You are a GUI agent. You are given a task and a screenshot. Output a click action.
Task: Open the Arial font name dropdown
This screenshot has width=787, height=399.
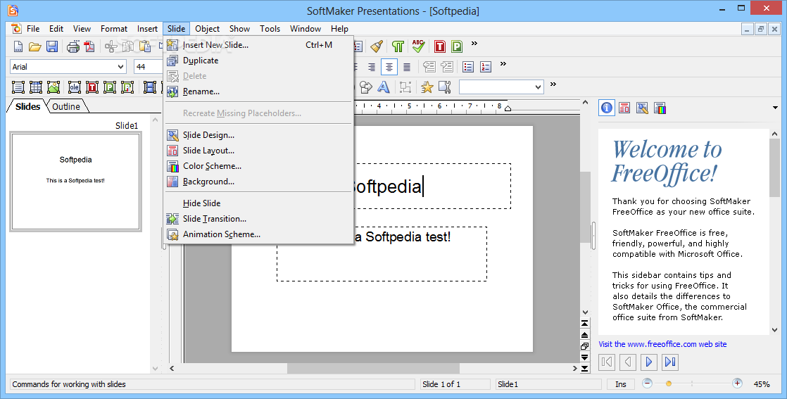tap(120, 67)
